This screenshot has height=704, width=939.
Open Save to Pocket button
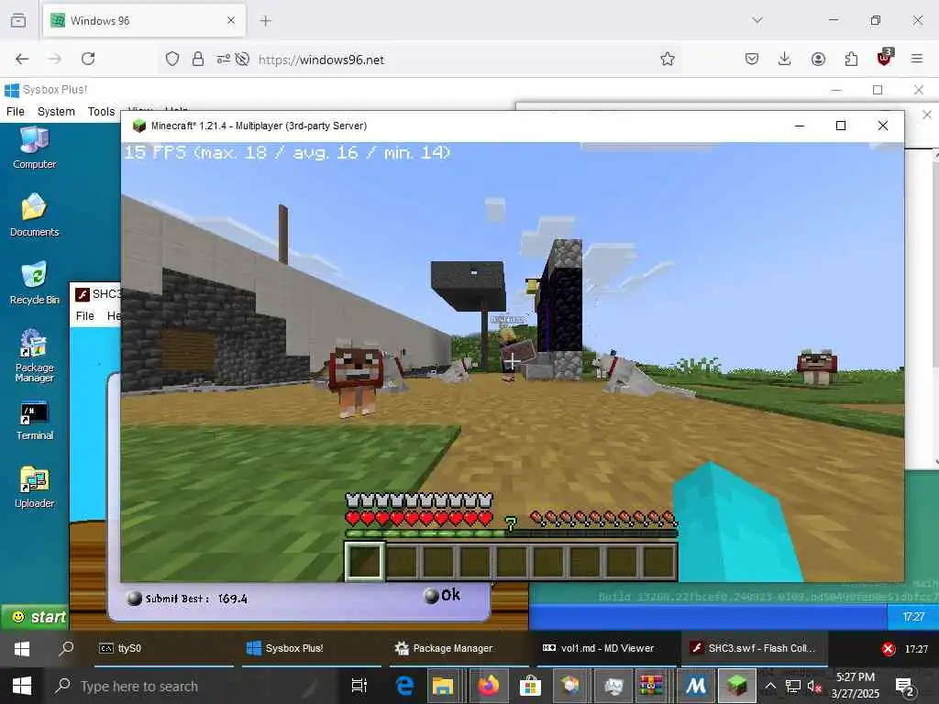coord(752,59)
